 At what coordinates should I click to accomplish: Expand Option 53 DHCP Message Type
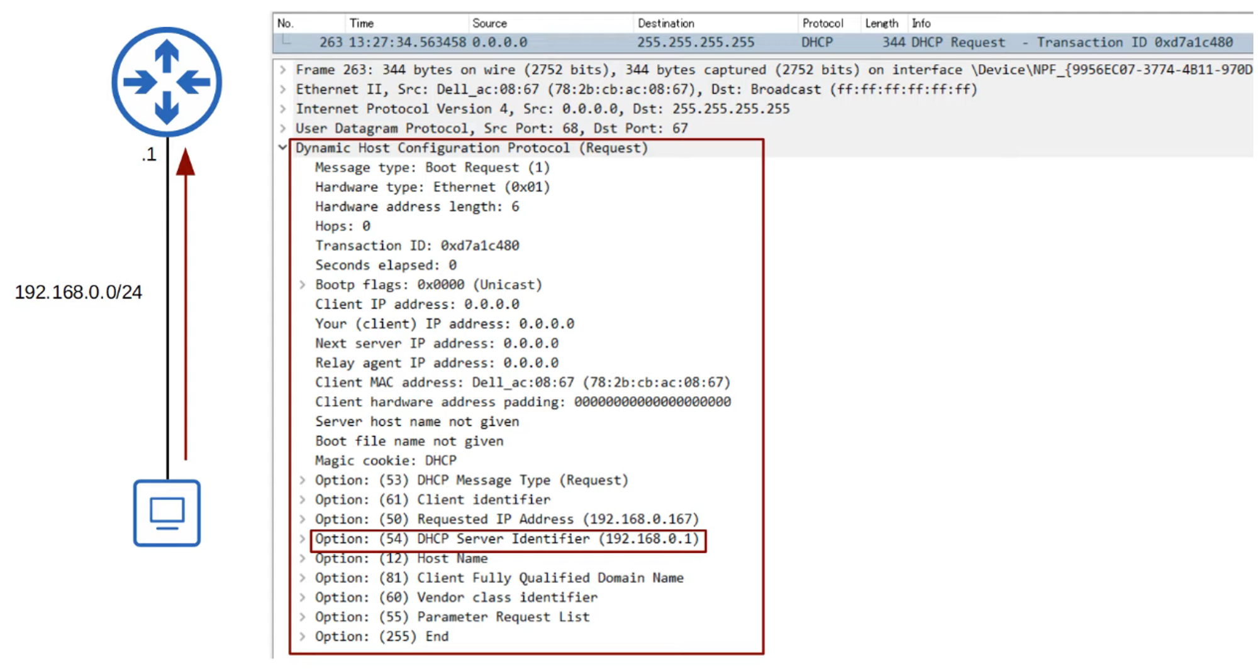tap(303, 480)
